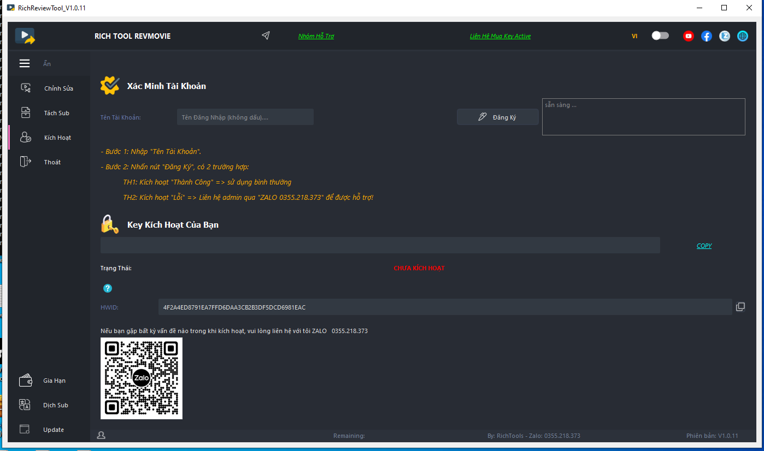Choose Thoát to exit the app
This screenshot has width=764, height=451.
(x=49, y=162)
